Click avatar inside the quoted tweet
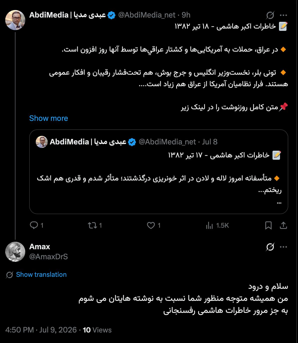Viewport: 298px width, 343px height. click(x=42, y=142)
